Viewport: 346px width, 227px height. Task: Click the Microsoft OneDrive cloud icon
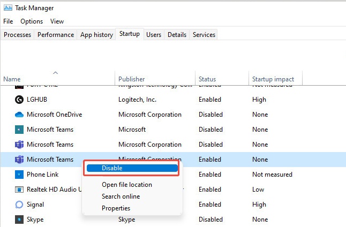click(x=19, y=115)
